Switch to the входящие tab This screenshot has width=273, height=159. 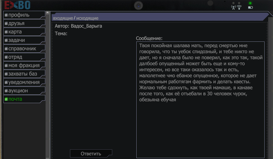click(63, 18)
